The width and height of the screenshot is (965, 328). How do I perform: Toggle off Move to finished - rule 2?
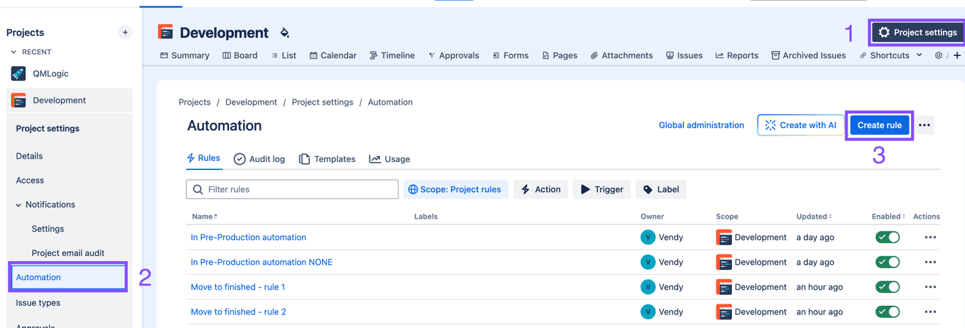887,312
